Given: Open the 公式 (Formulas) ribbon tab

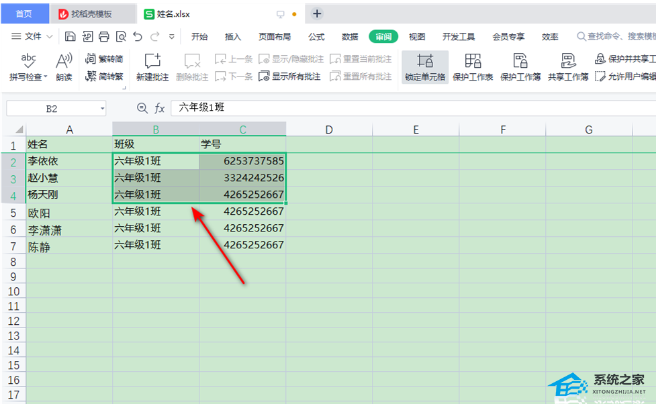Looking at the screenshot, I should 316,37.
